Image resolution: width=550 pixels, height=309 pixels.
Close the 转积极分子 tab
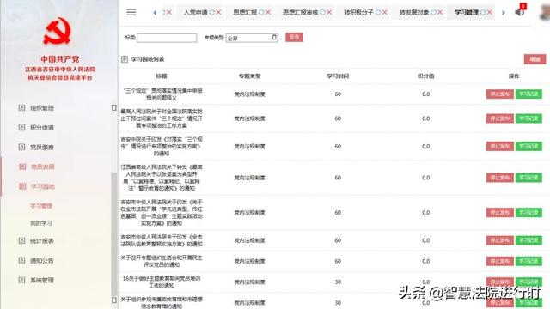[385, 12]
